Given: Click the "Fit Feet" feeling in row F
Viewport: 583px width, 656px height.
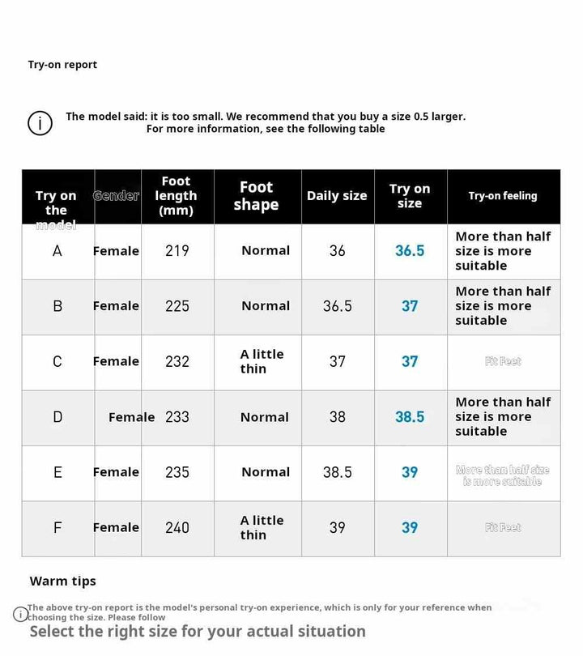Looking at the screenshot, I should [x=503, y=528].
